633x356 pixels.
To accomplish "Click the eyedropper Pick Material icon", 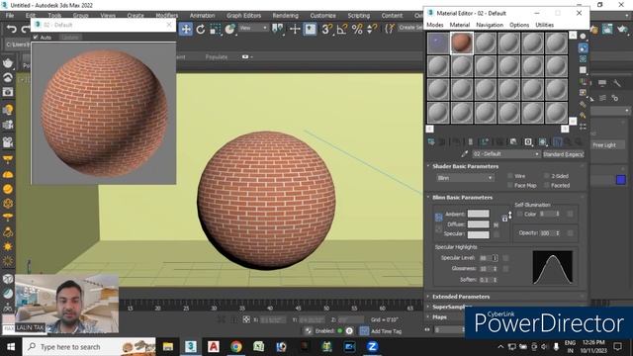I will tap(464, 154).
